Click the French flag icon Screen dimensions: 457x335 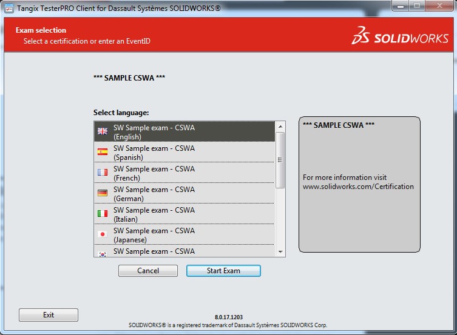click(x=103, y=172)
